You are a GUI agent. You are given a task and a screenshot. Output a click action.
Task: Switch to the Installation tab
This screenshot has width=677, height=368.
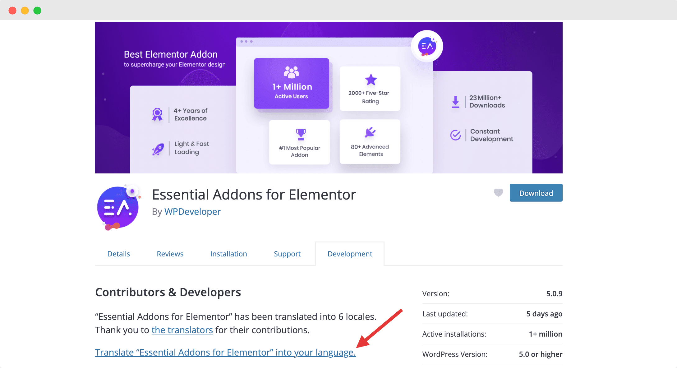pos(228,254)
